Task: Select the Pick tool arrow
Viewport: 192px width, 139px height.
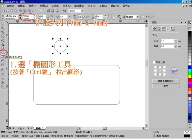Action: click(2, 24)
